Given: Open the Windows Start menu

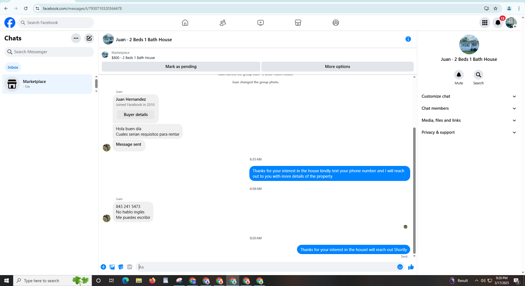Looking at the screenshot, I should pyautogui.click(x=7, y=281).
